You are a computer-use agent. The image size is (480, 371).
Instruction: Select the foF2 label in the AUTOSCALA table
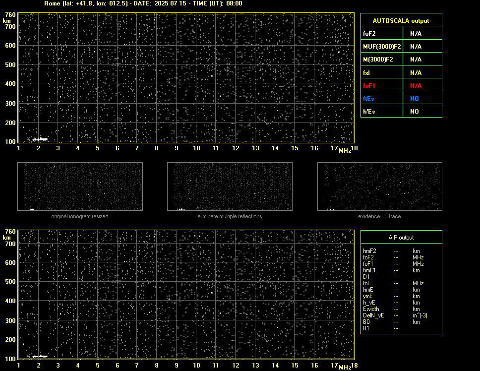point(369,34)
